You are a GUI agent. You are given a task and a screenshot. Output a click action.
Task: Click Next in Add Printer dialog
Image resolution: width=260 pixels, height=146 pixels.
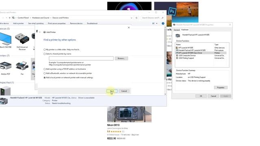112,91
